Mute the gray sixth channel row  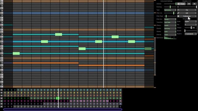click(2, 104)
